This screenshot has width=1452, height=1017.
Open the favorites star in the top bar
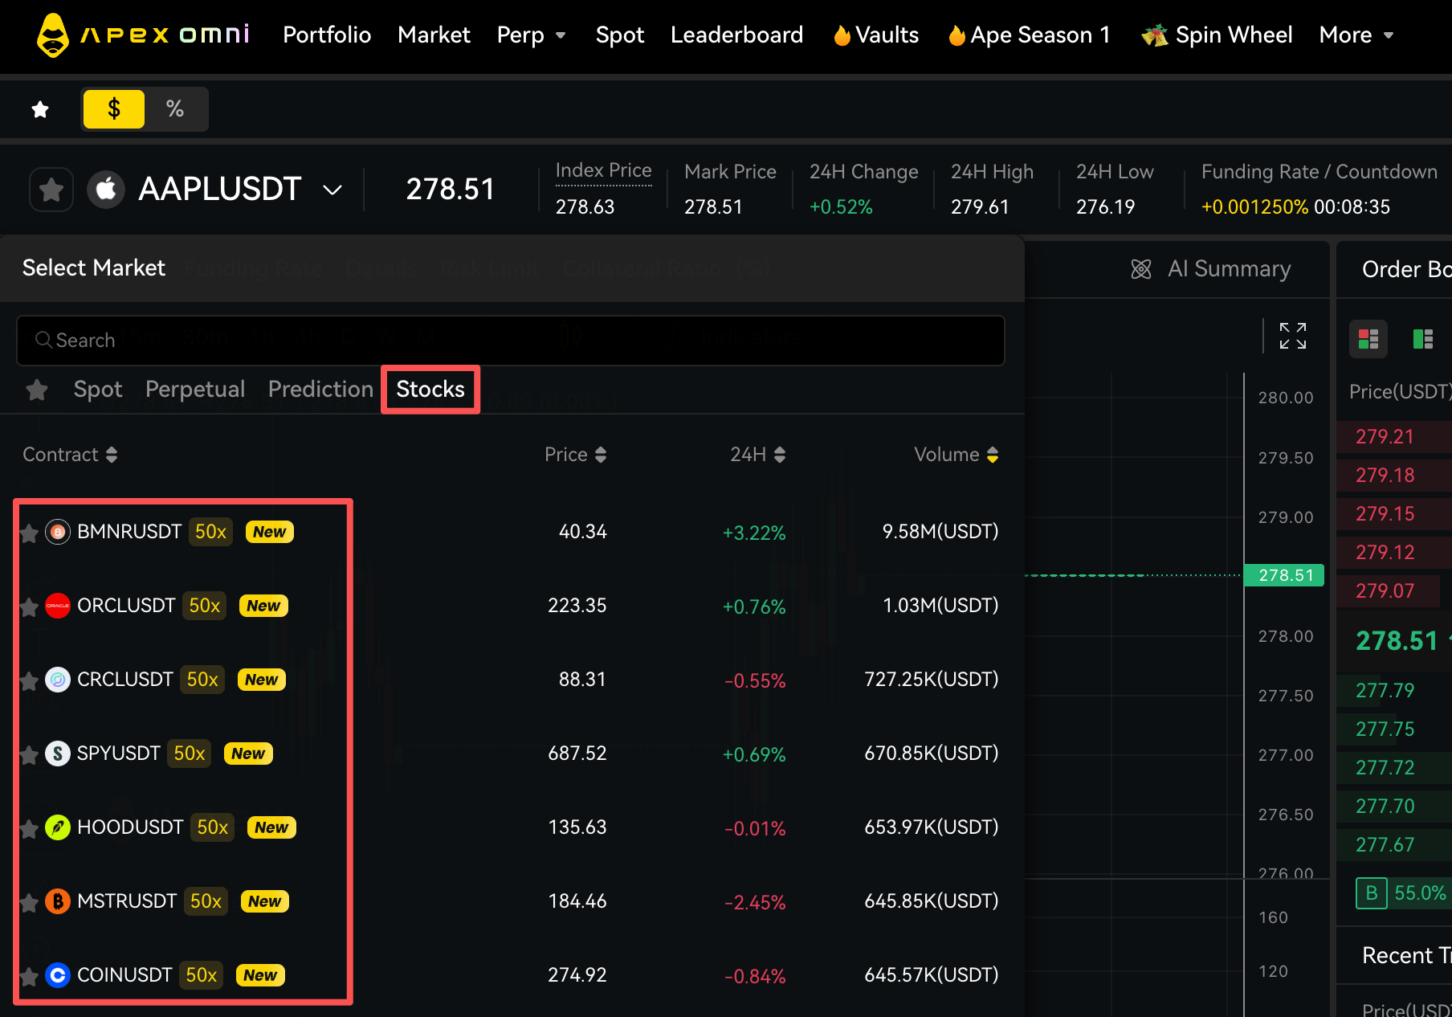click(40, 109)
